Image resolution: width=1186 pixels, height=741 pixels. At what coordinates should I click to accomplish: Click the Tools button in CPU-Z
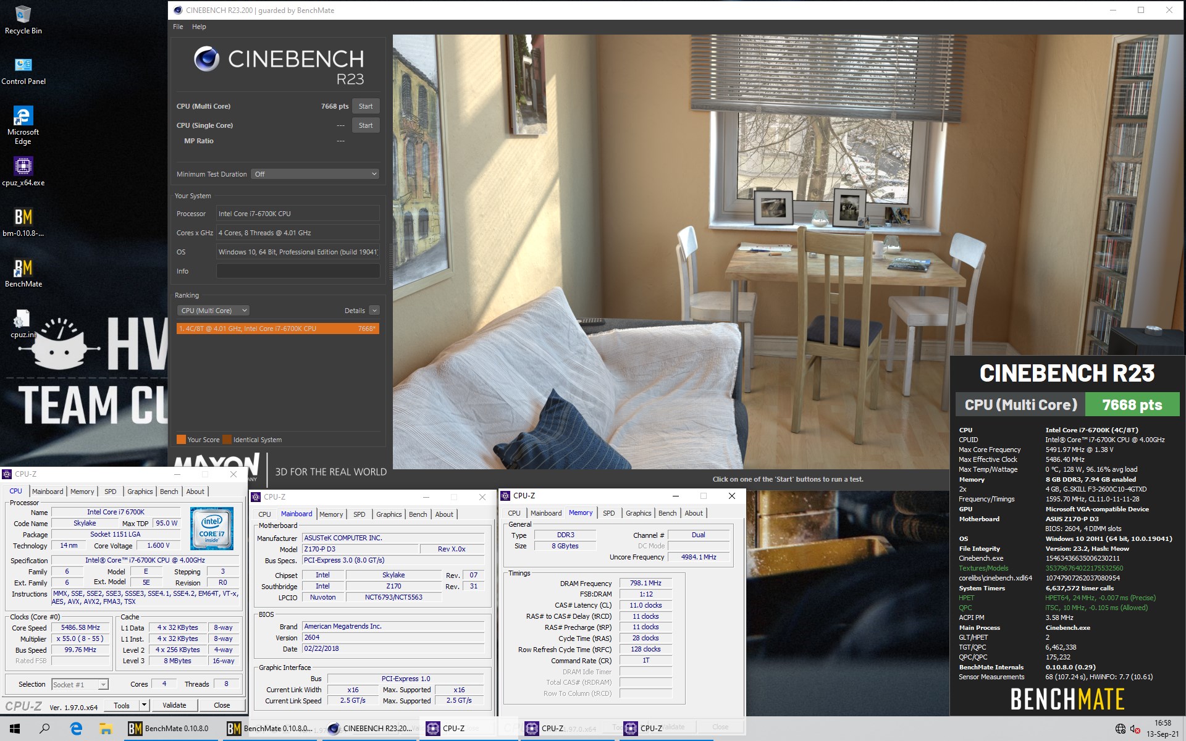click(122, 705)
